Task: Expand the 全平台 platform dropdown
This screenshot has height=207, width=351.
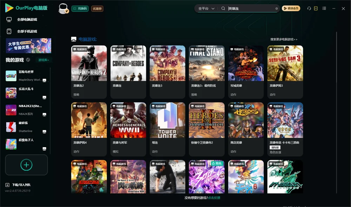Action: point(206,8)
